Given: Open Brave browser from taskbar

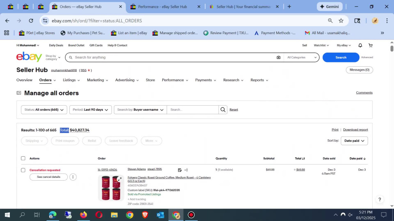Looking at the screenshot, I should pos(145,215).
